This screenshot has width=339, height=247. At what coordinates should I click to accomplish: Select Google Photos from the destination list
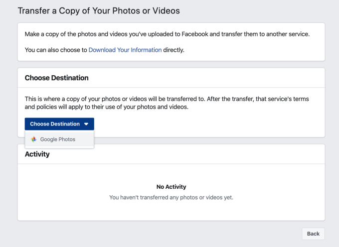tap(58, 139)
